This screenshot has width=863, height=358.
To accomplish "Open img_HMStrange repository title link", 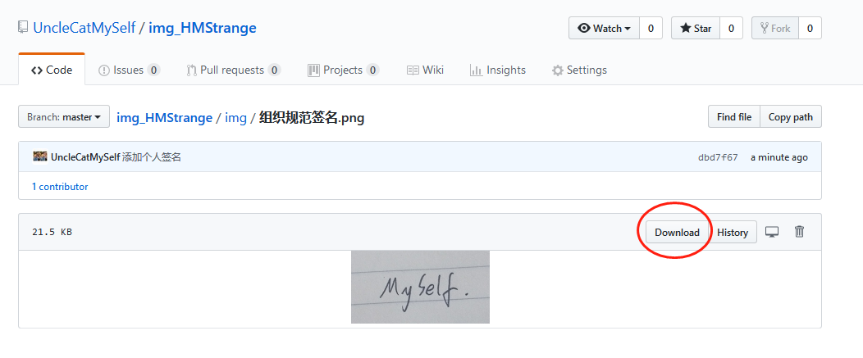I will [x=203, y=28].
